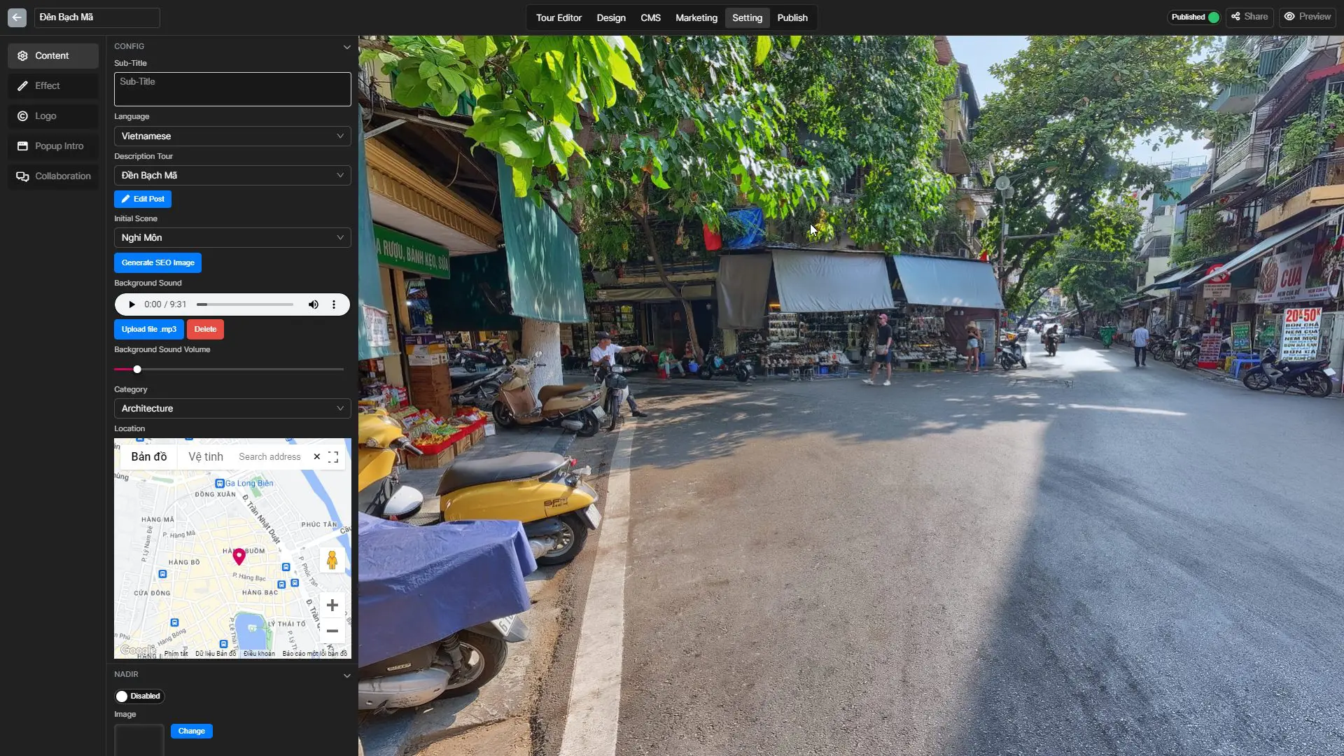Open the Language dropdown

tap(232, 136)
